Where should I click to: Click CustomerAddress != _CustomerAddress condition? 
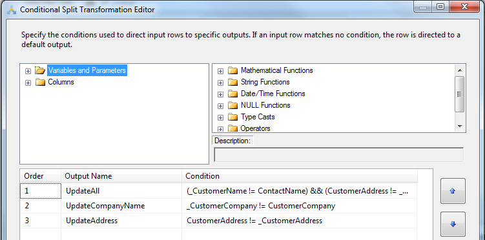pos(300,221)
